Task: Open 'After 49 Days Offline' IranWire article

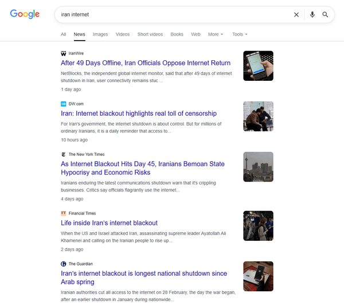Action: [x=146, y=63]
